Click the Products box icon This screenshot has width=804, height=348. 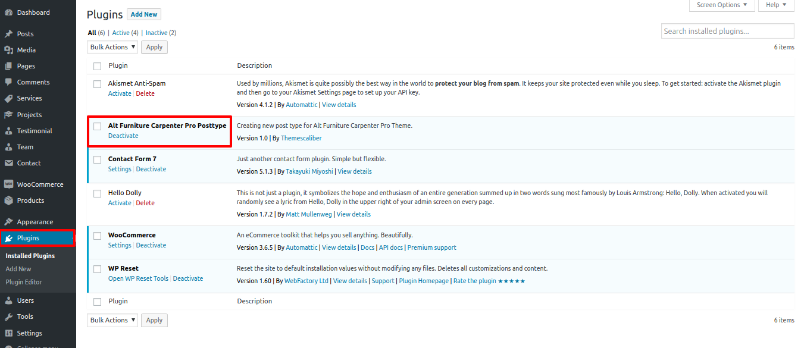(x=8, y=200)
